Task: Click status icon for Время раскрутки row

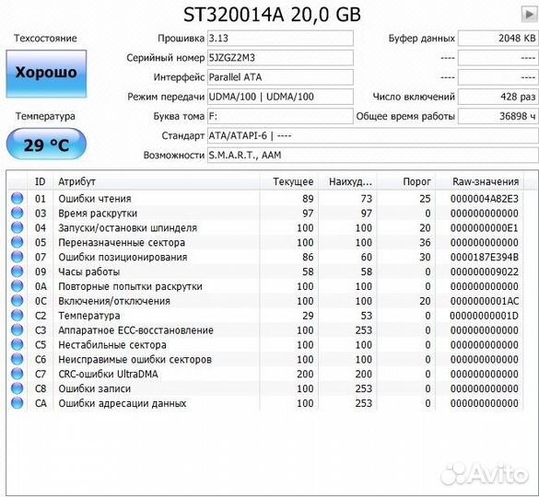Action: point(17,213)
